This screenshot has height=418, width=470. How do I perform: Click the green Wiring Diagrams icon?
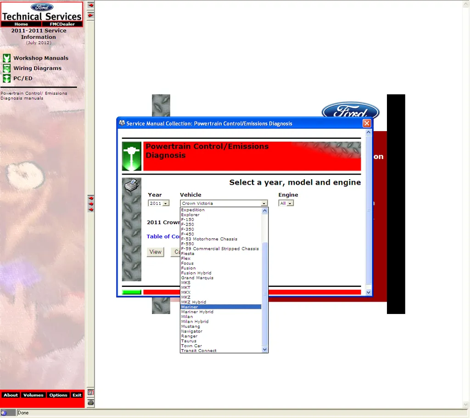click(x=6, y=68)
